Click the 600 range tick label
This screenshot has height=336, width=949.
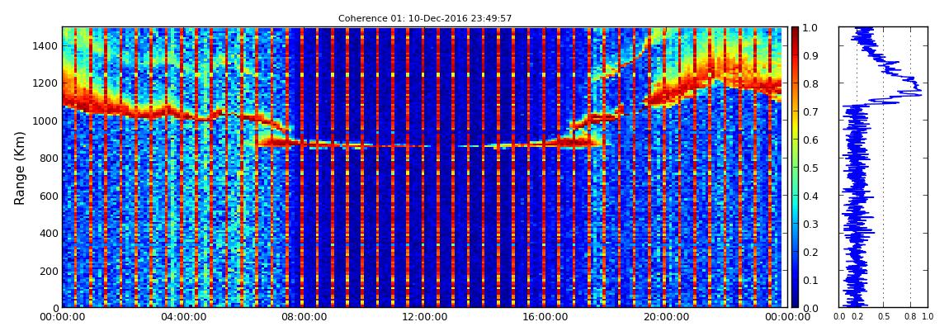coord(49,196)
